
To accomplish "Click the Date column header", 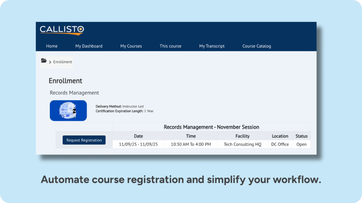I will (138, 136).
